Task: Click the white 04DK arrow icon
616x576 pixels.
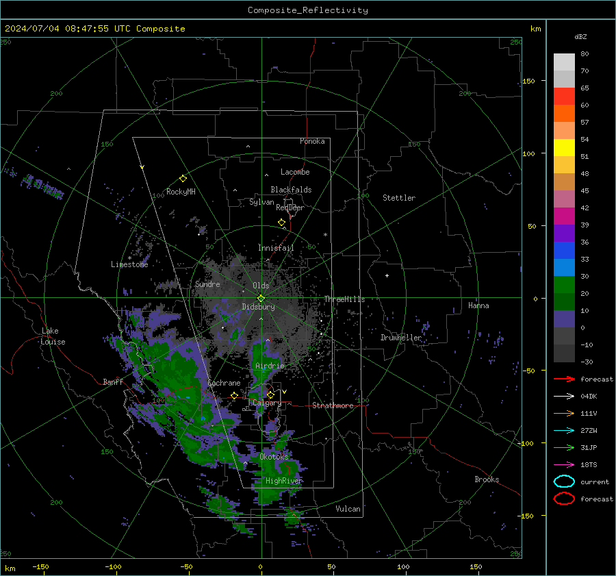Action: coord(564,397)
